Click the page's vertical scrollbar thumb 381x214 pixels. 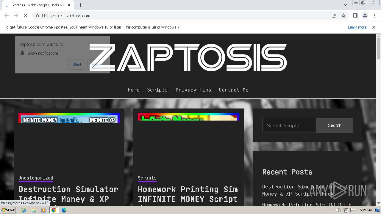coord(379,49)
